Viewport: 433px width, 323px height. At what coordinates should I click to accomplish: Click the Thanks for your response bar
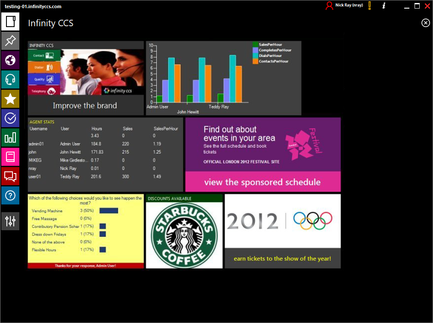tap(85, 265)
